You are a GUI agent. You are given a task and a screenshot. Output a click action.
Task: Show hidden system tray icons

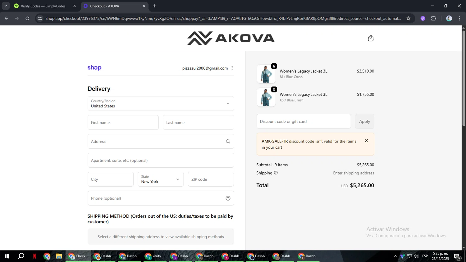[x=395, y=256]
